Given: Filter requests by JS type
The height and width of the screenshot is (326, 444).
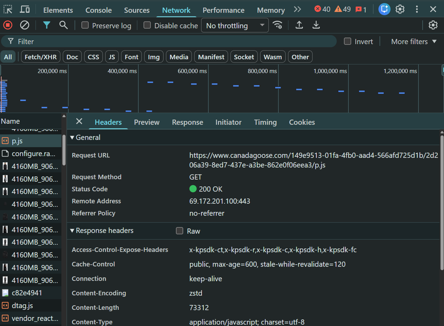Looking at the screenshot, I should (x=112, y=57).
